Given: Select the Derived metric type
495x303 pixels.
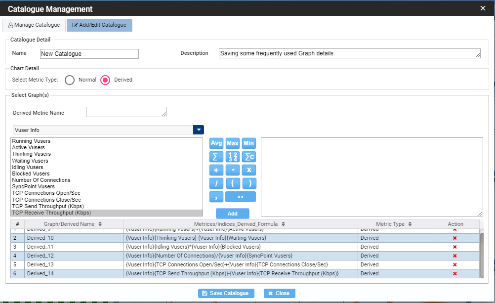Looking at the screenshot, I should (105, 80).
